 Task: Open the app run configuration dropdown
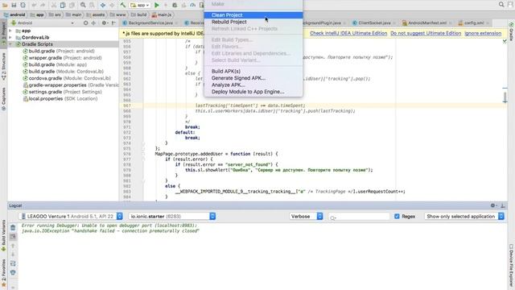[x=140, y=5]
